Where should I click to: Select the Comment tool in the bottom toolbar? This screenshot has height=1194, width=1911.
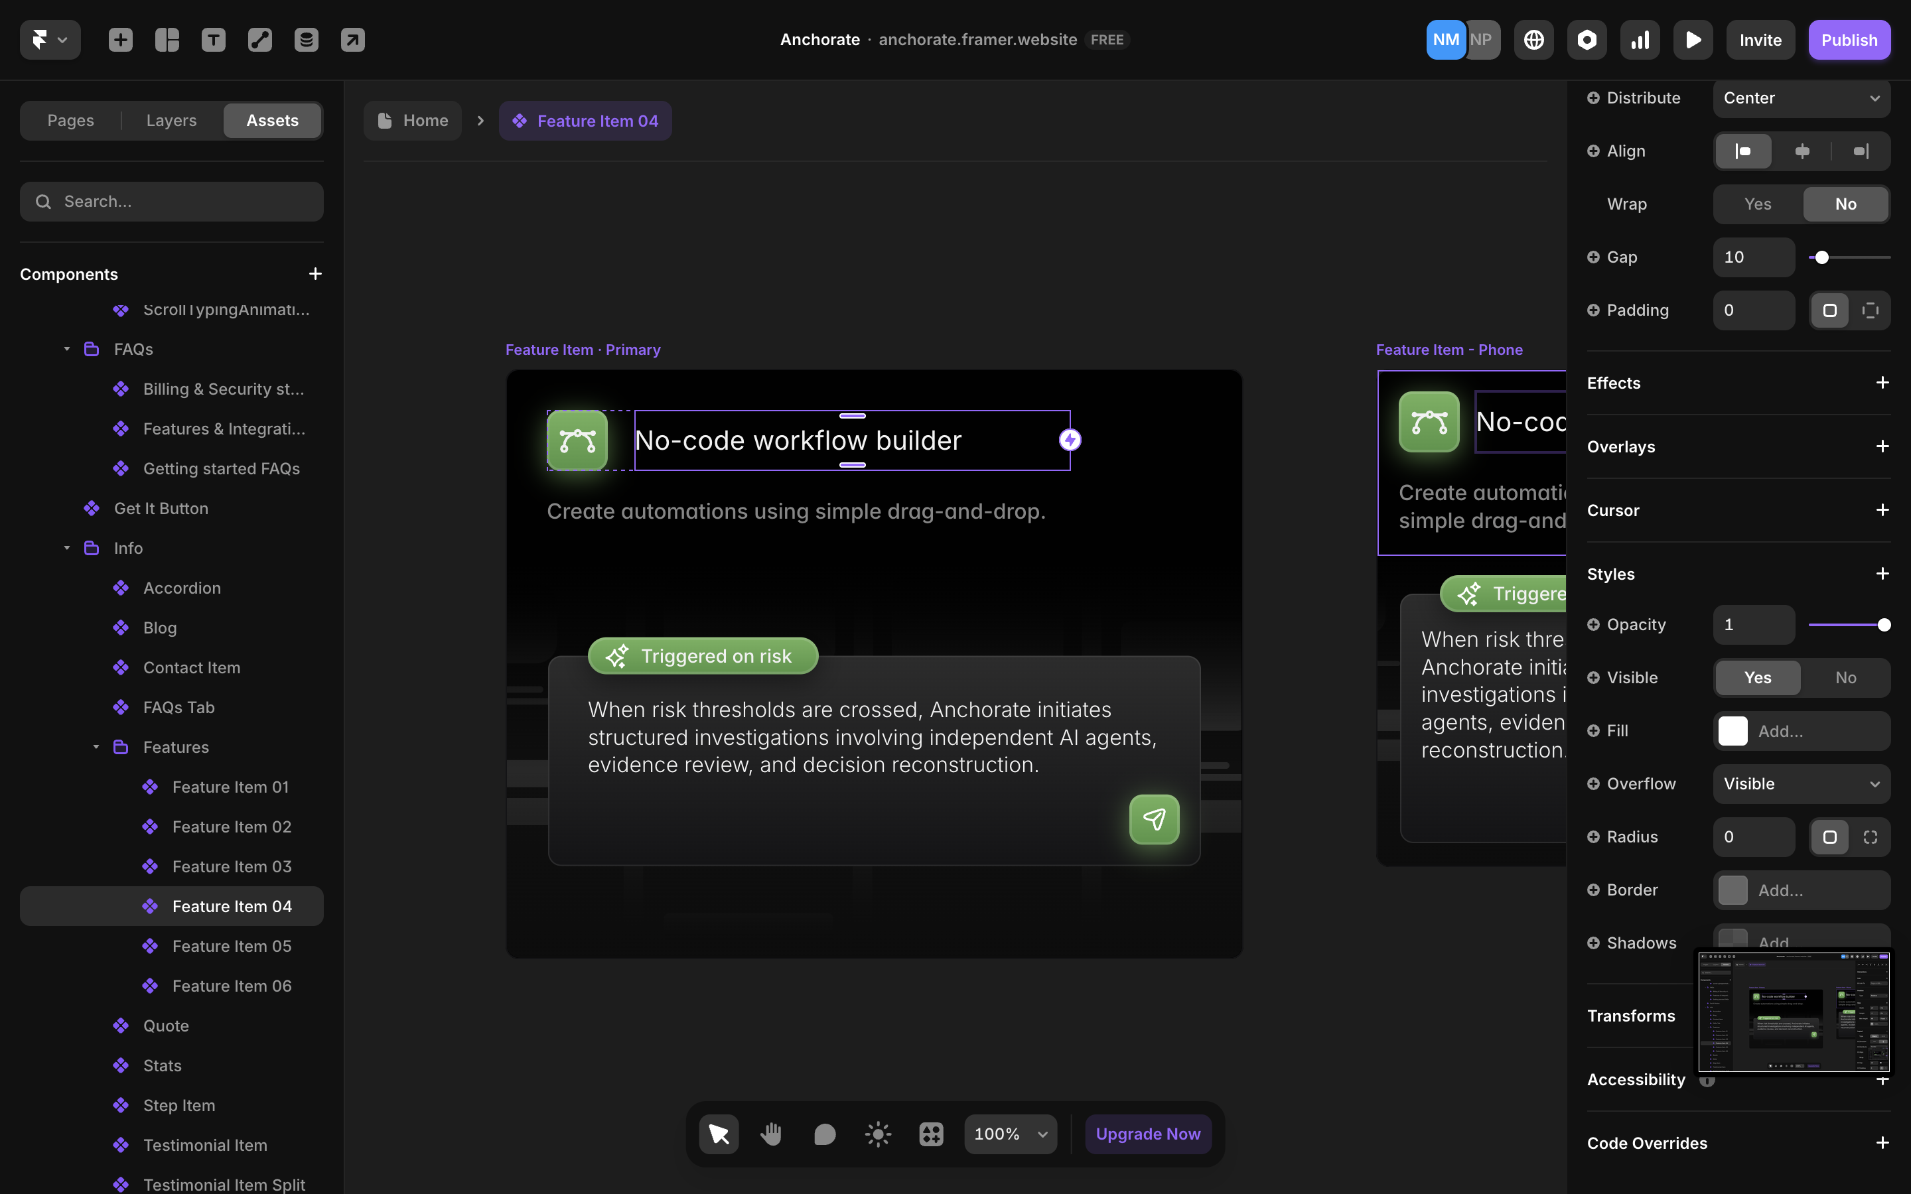click(x=824, y=1133)
